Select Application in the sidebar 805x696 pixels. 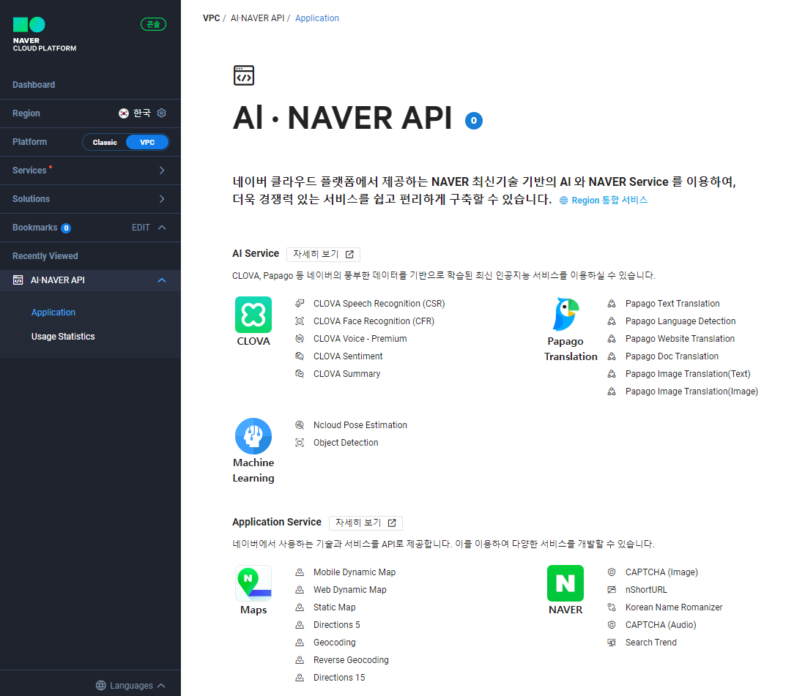point(53,313)
